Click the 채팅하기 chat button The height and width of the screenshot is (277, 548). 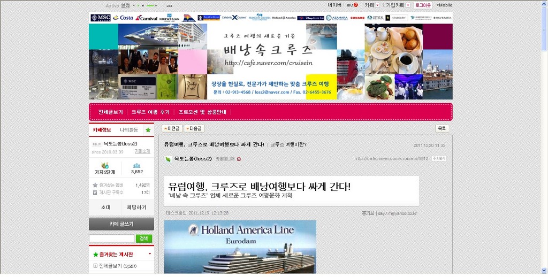[x=138, y=207]
